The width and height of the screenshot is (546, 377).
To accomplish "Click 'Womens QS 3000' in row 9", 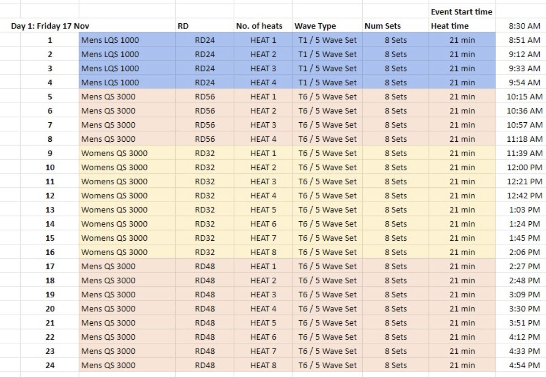I will pyautogui.click(x=114, y=153).
